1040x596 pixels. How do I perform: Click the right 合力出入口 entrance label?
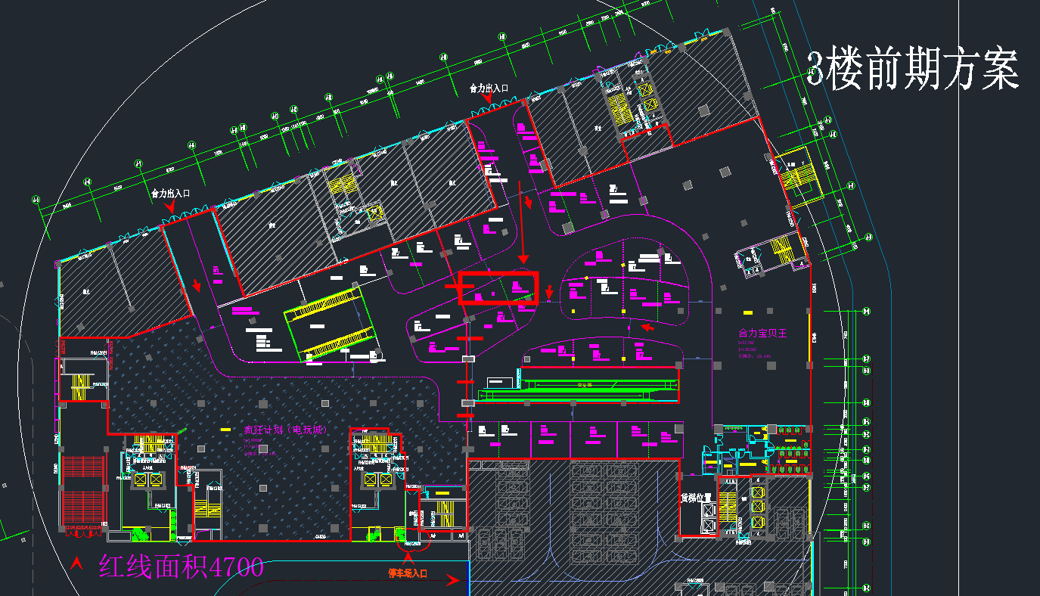click(x=489, y=88)
